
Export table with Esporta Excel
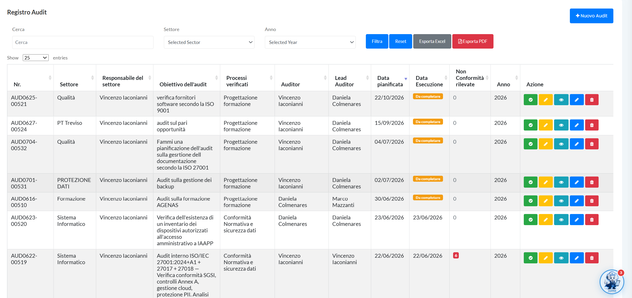432,41
